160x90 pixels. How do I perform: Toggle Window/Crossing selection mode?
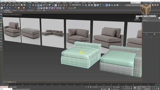30,5
